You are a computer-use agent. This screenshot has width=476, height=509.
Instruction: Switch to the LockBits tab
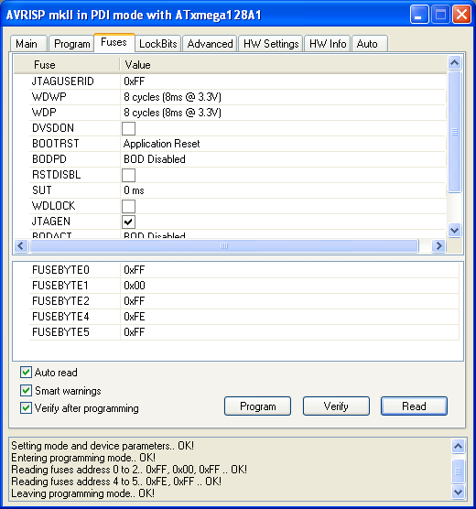[x=158, y=44]
